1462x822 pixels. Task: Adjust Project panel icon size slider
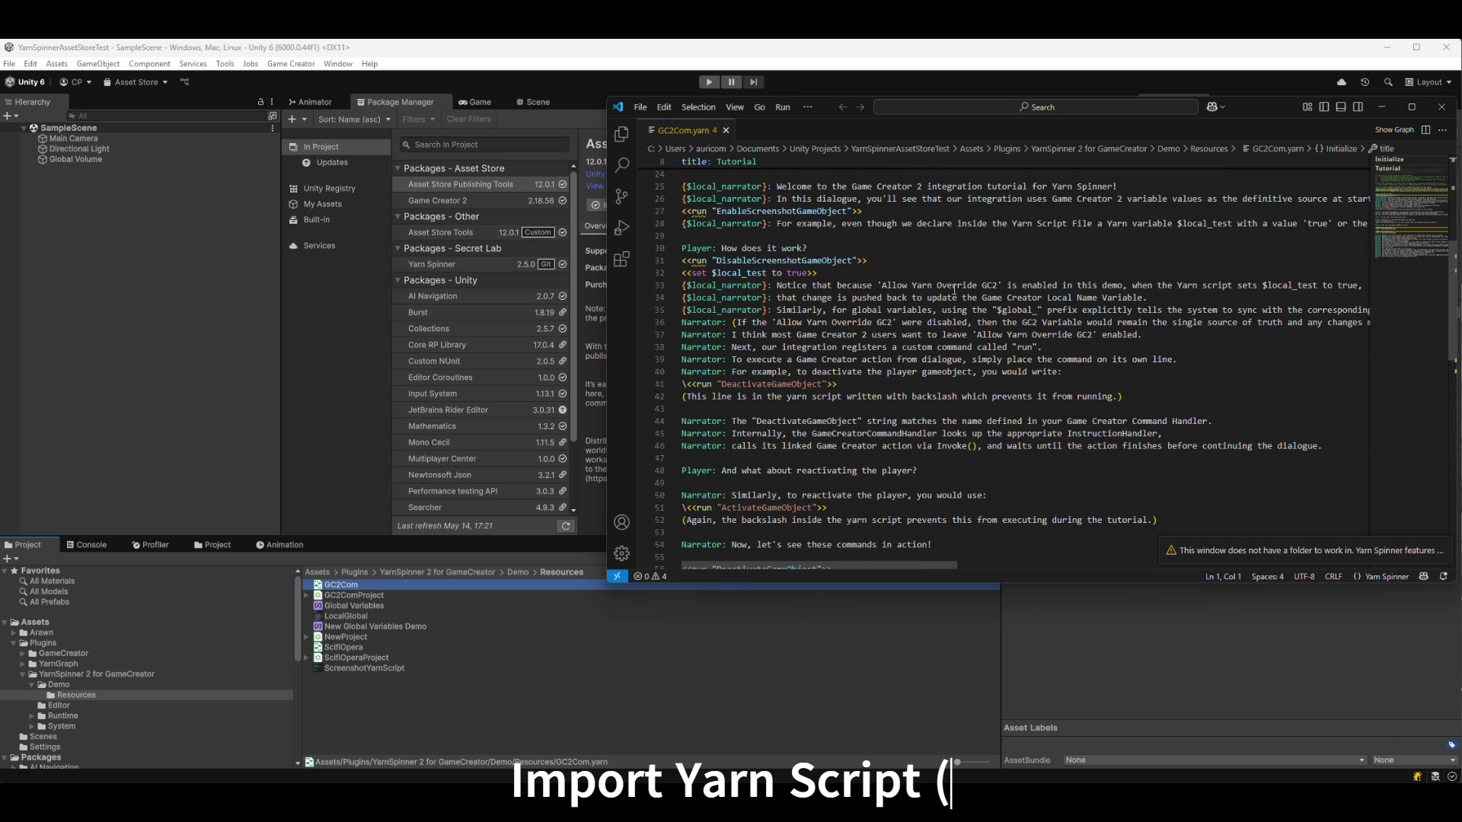pos(956,761)
